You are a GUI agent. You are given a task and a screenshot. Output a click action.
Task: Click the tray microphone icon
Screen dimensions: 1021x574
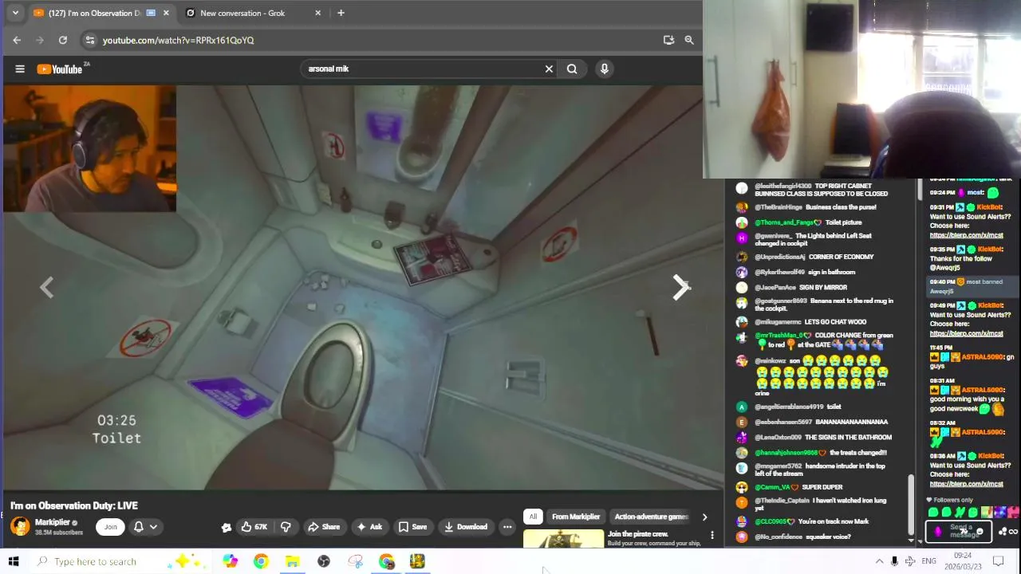tap(894, 561)
